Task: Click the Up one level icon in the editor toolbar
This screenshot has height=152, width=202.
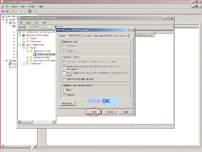Action: (x=30, y=28)
